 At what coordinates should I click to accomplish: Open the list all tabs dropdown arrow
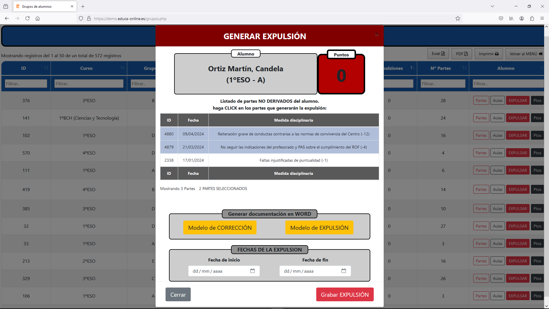[492, 6]
